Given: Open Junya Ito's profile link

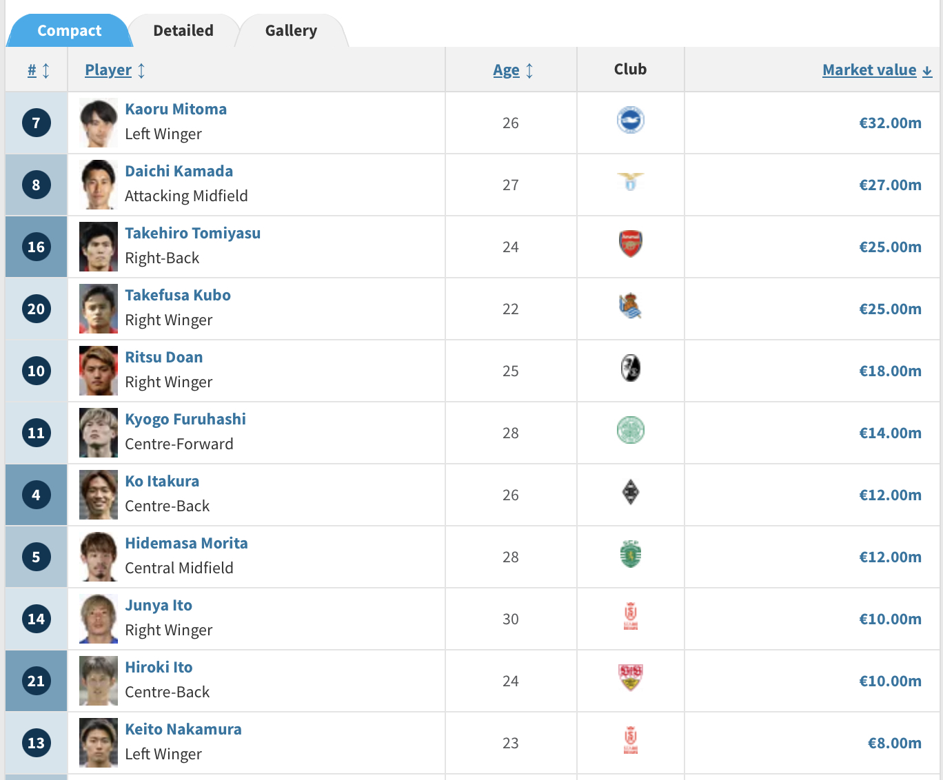Looking at the screenshot, I should (159, 605).
